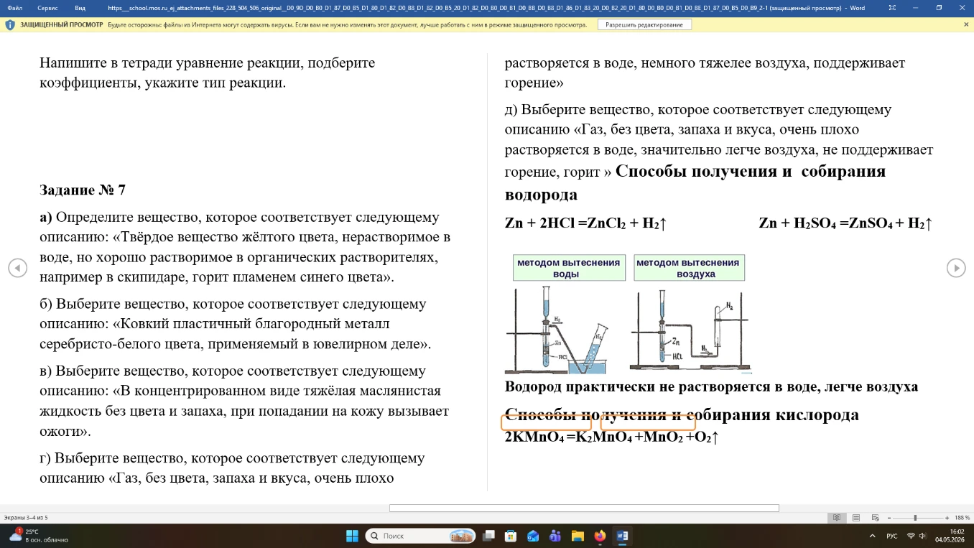The image size is (974, 548).
Task: Click the screen count text 'Экраны 3–4 из 5'
Action: (x=25, y=518)
